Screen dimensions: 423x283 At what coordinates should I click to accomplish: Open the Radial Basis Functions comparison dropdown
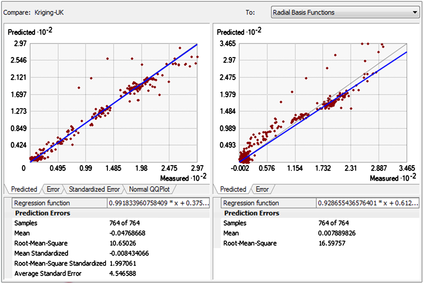click(345, 12)
